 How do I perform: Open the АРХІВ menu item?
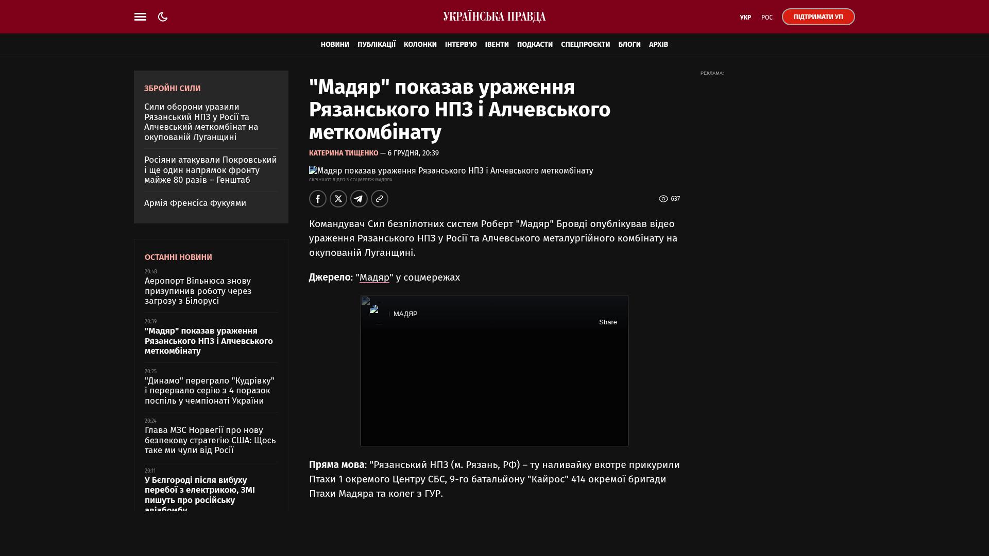point(658,45)
